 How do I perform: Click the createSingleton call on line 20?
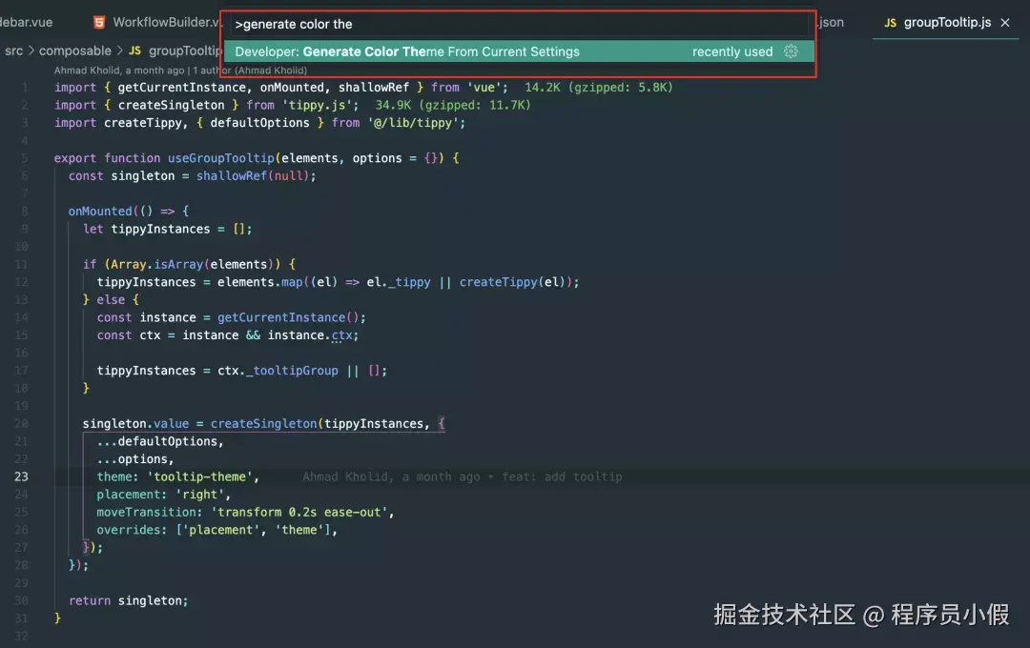click(x=263, y=423)
